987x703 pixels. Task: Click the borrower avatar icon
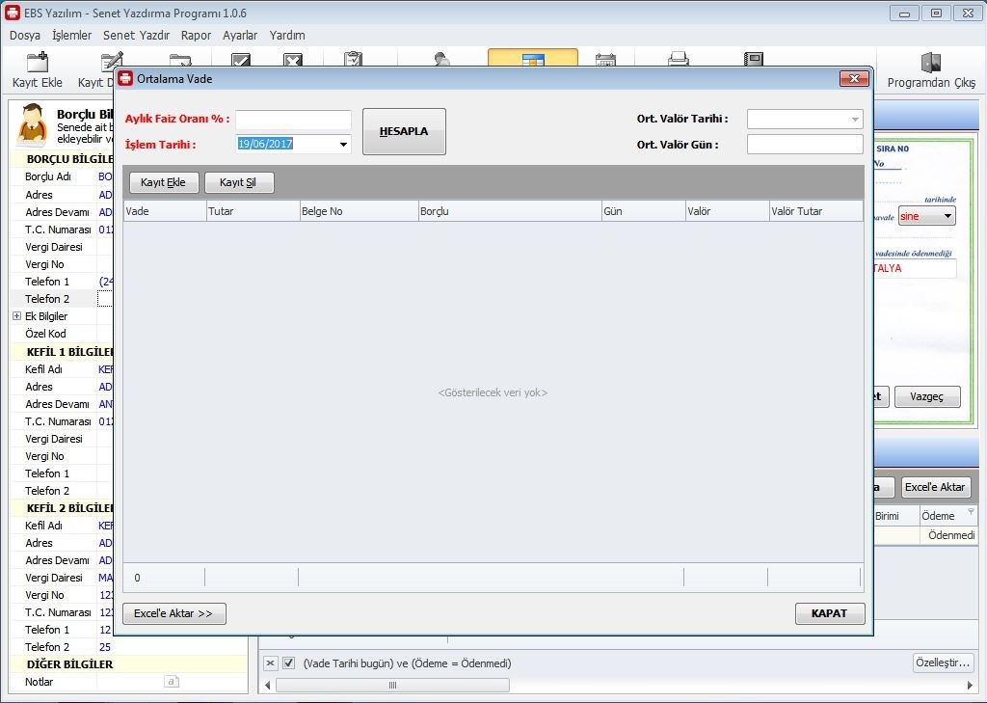click(x=32, y=124)
